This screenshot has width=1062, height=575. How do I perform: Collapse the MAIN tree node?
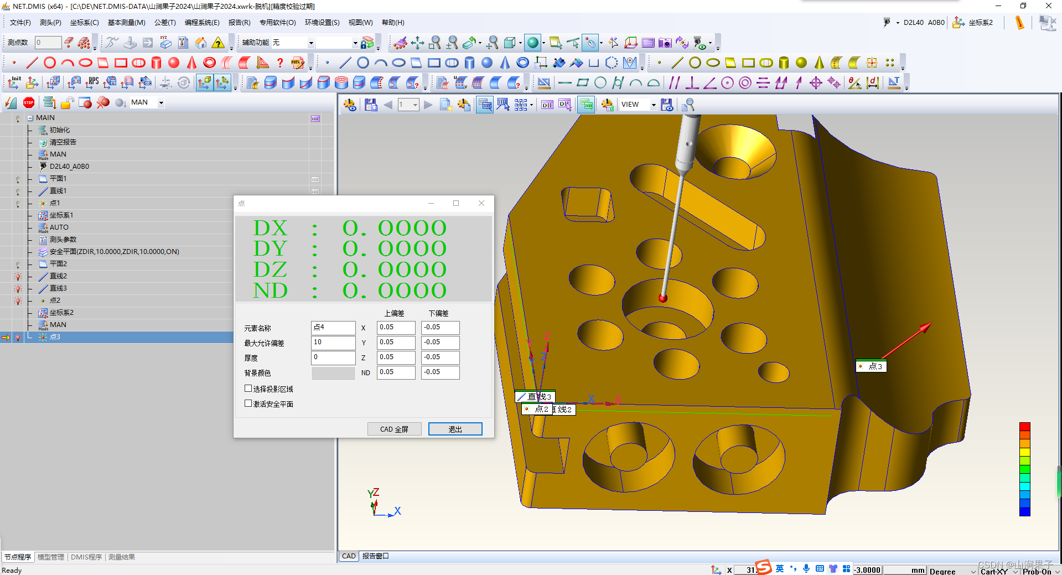point(30,118)
